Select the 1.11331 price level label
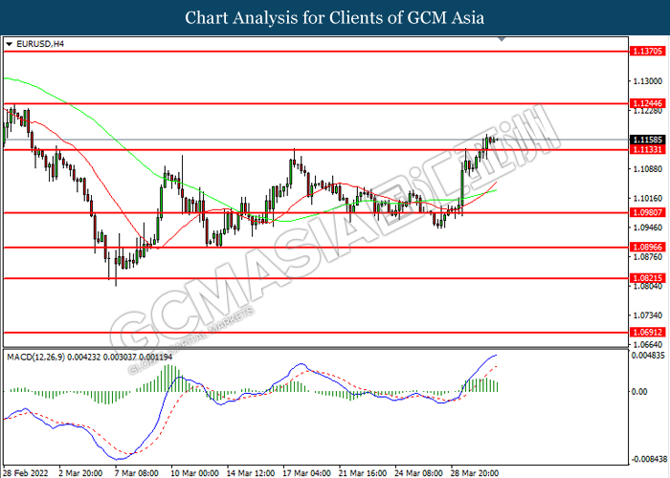The width and height of the screenshot is (670, 478). click(648, 149)
